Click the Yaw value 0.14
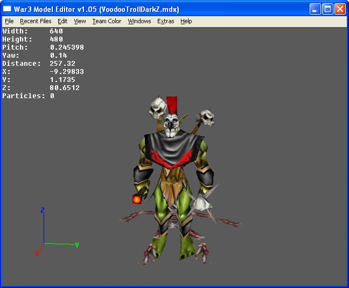Viewport: 349px width, 288px height. click(58, 56)
